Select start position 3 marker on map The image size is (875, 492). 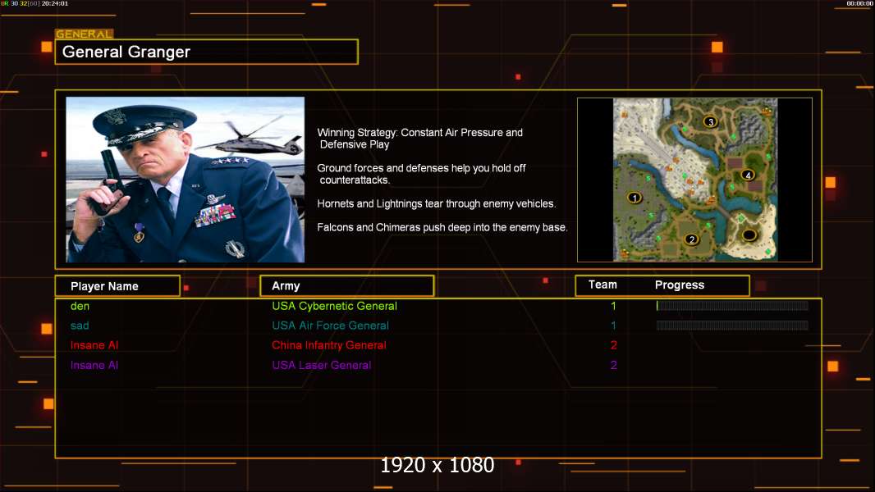coord(711,122)
